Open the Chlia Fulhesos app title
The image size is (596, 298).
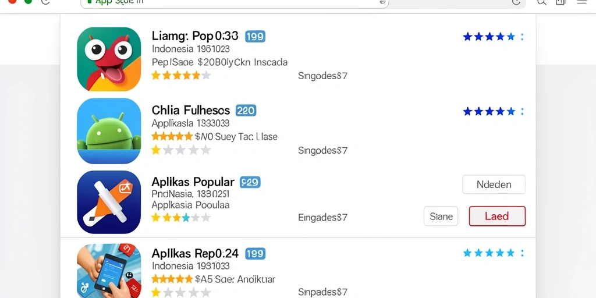tap(191, 111)
